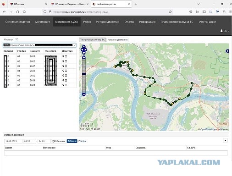The image size is (232, 176).
Task: Open Основные сведения menu item
Action: [x=17, y=22]
